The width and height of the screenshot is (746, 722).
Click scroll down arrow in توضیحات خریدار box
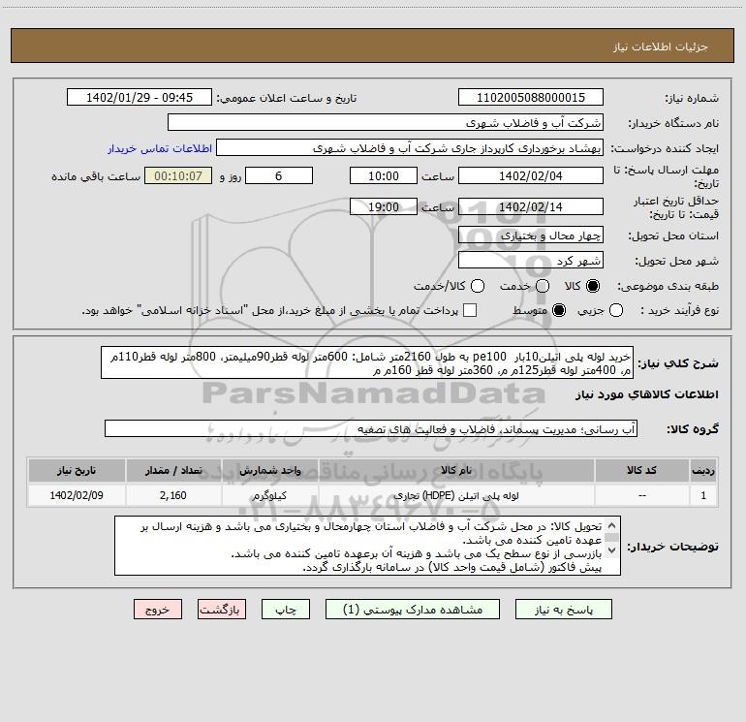(x=612, y=550)
